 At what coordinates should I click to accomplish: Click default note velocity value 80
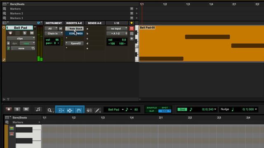tap(136, 110)
